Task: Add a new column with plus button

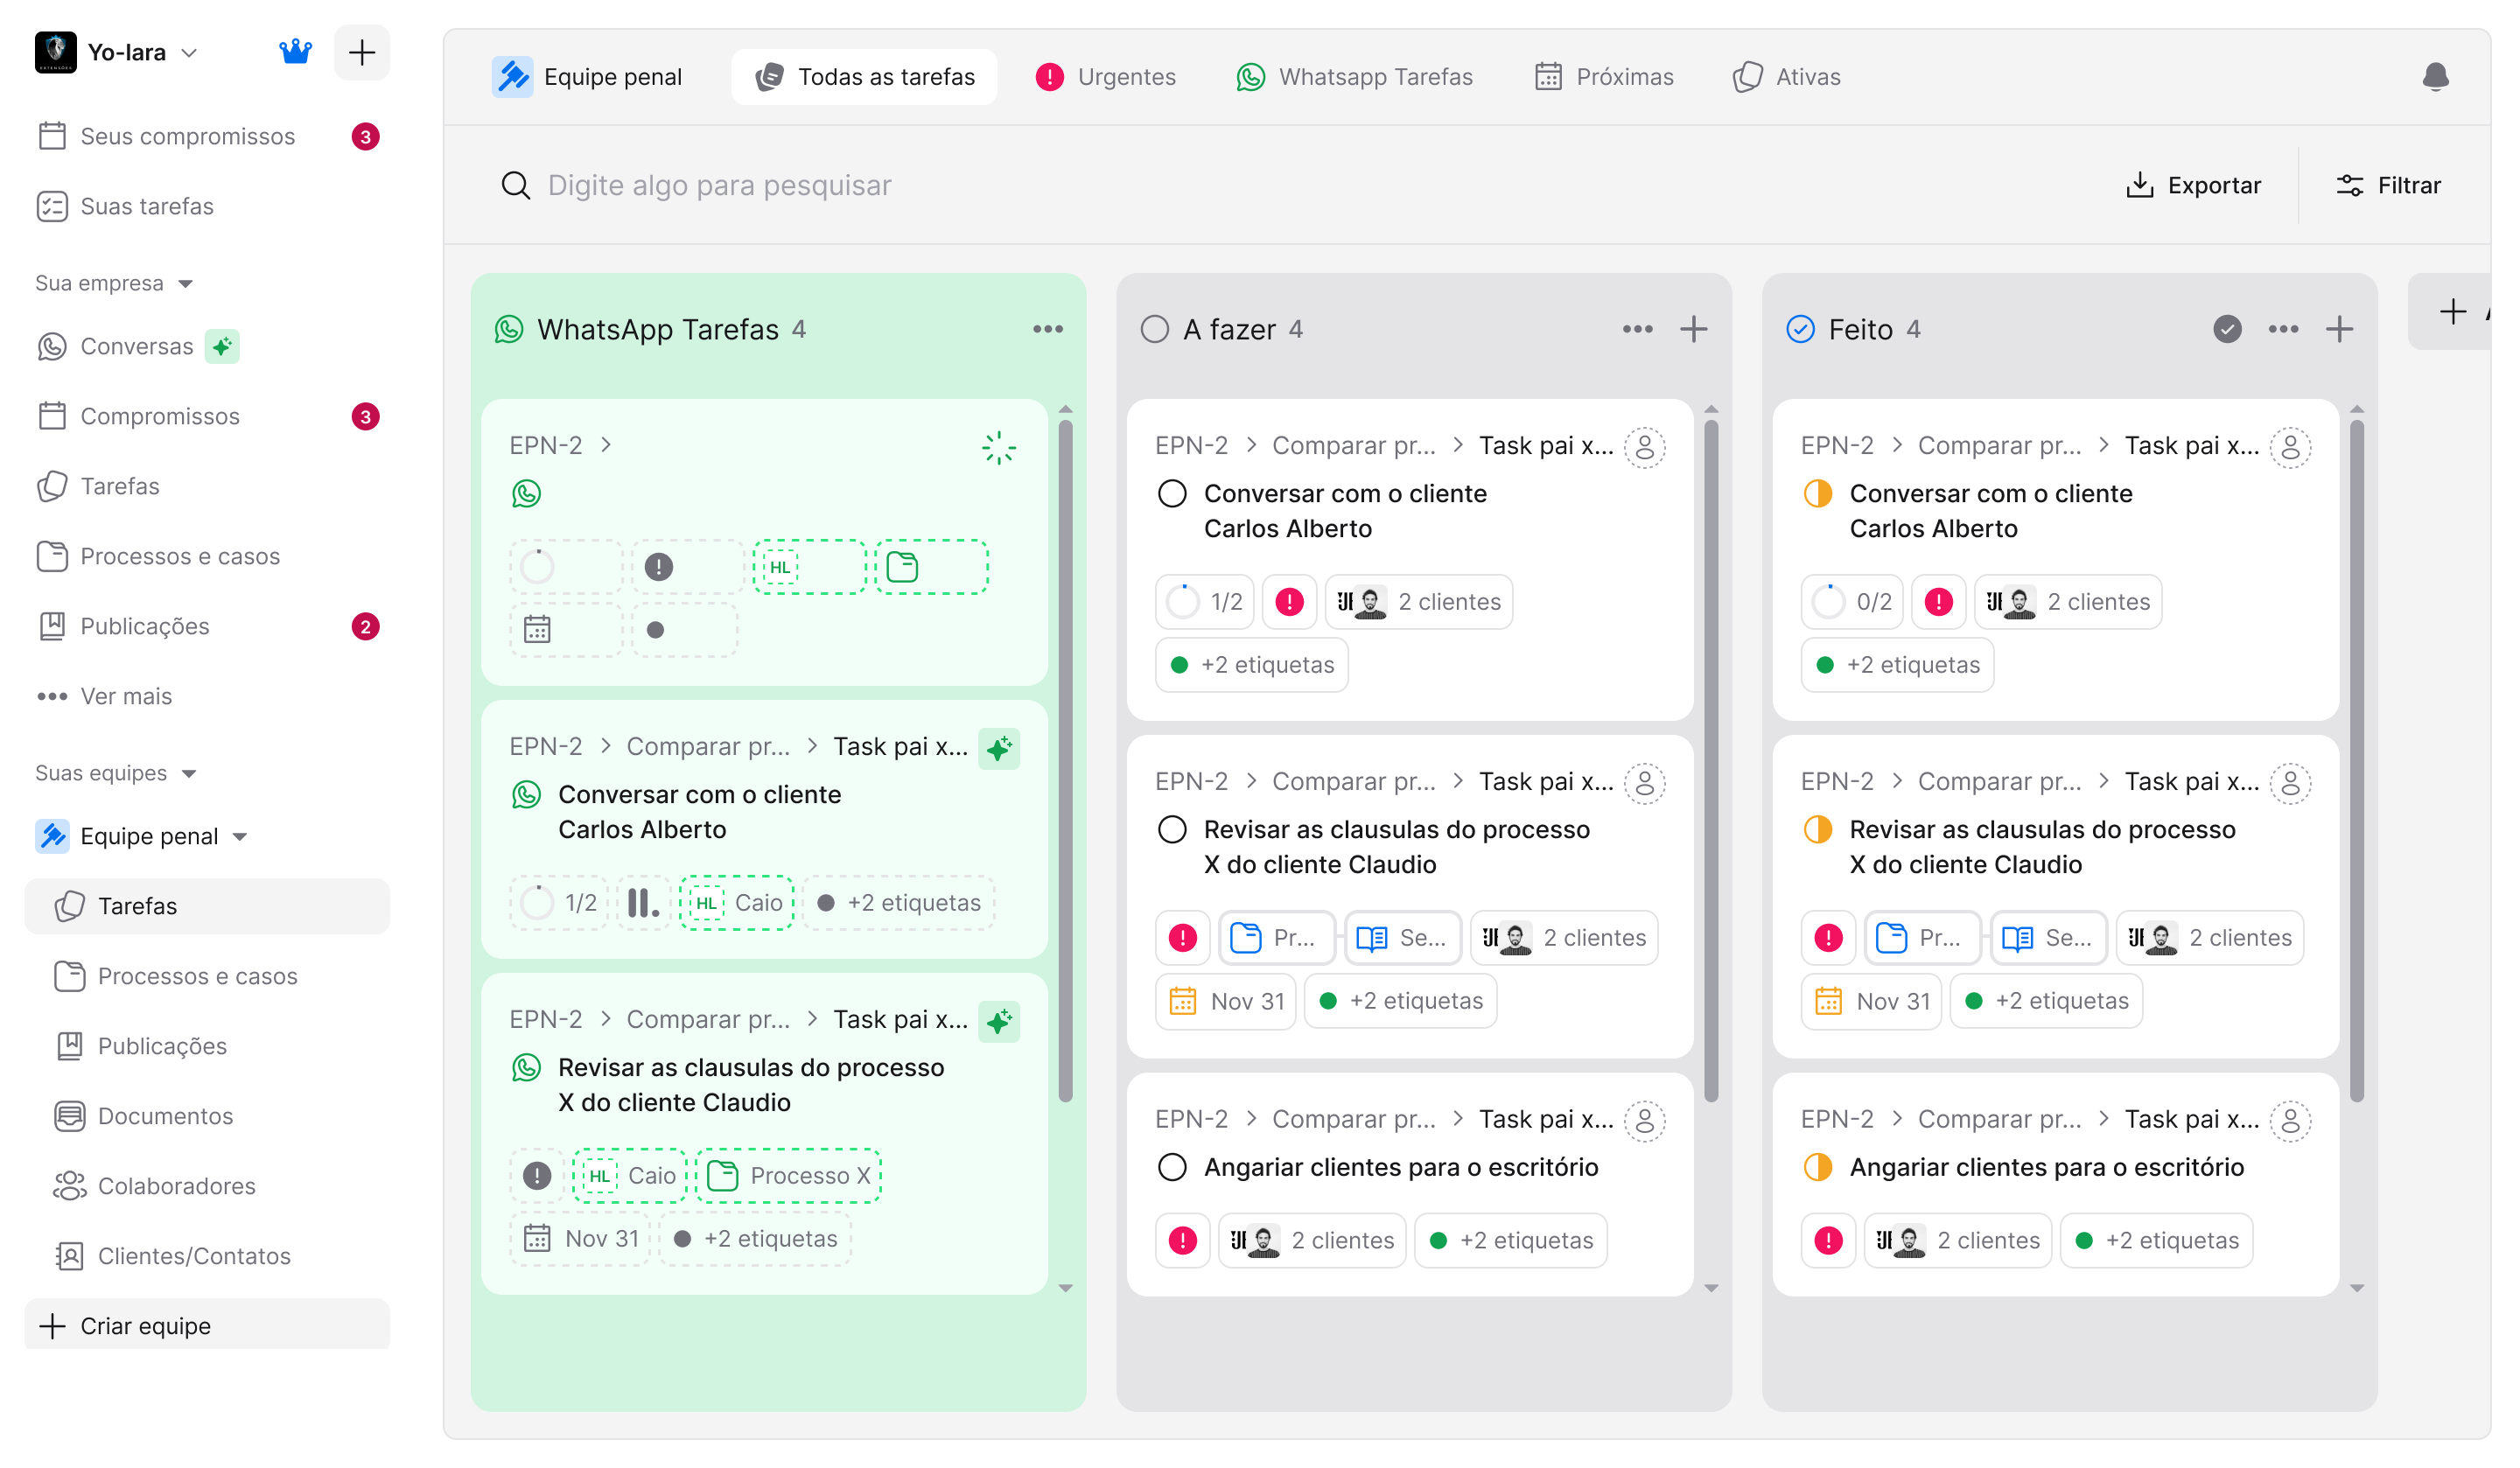Action: pos(2452,312)
